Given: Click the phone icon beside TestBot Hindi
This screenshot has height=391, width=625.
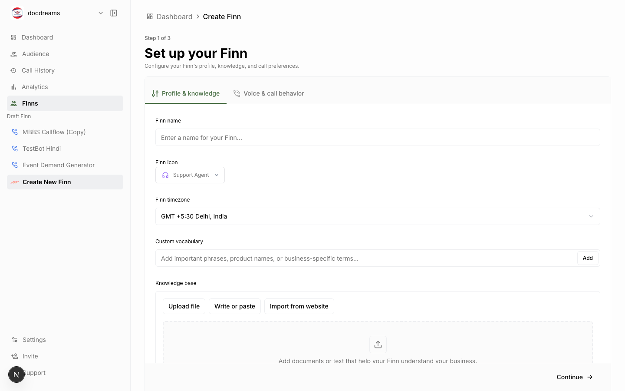Looking at the screenshot, I should click(15, 149).
